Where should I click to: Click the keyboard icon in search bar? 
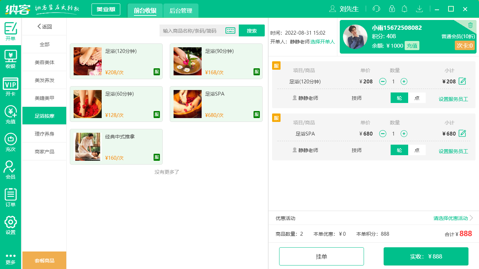(x=230, y=30)
